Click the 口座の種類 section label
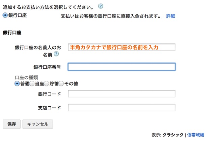 click(x=26, y=77)
